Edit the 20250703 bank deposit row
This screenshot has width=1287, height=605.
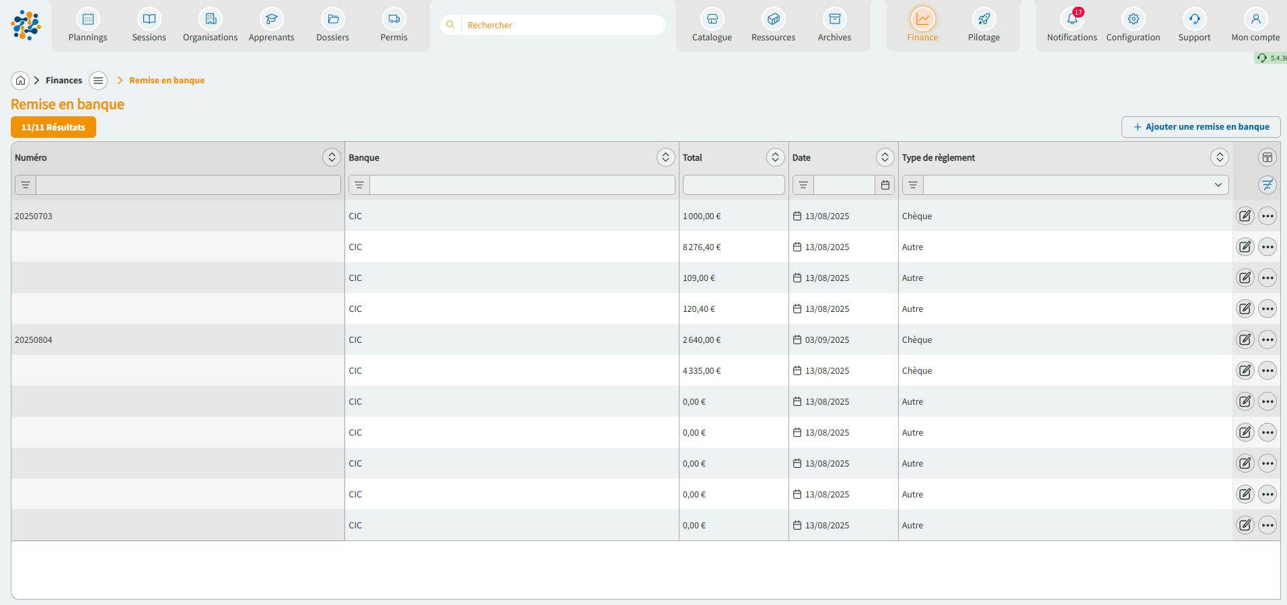[x=1245, y=216]
